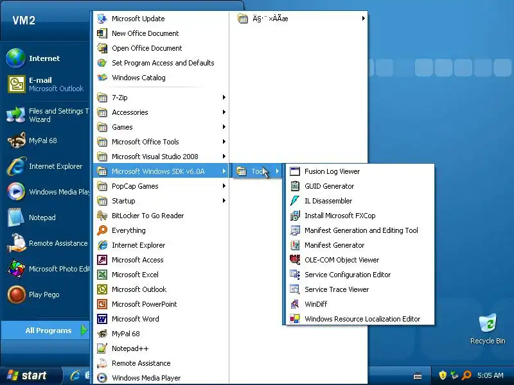Image resolution: width=514 pixels, height=385 pixels.
Task: Open Files and Settings Transfer Wizard
Action: pyautogui.click(x=45, y=115)
